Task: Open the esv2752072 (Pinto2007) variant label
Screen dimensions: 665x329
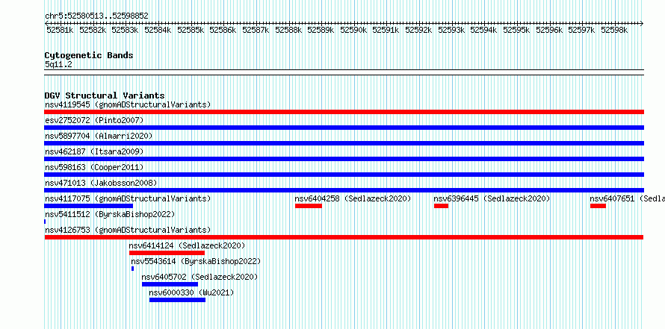Action: [94, 120]
